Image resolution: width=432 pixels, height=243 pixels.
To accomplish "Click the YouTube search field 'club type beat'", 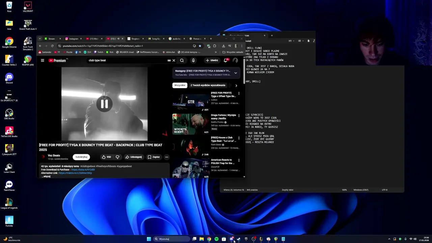I will 127,60.
